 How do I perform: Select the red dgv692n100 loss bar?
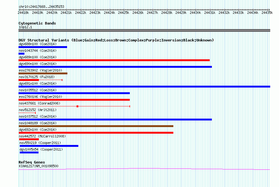click(96, 133)
